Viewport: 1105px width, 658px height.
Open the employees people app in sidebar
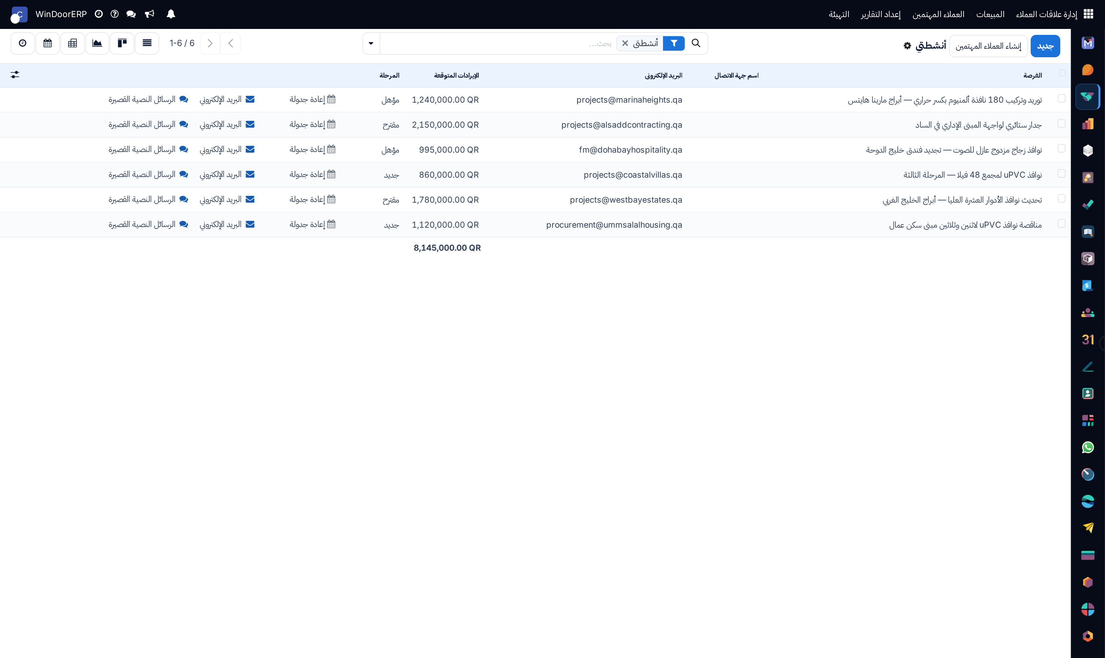1088,313
